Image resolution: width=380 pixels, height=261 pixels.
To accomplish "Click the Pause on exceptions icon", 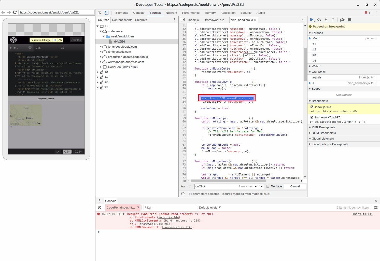I will (349, 19).
